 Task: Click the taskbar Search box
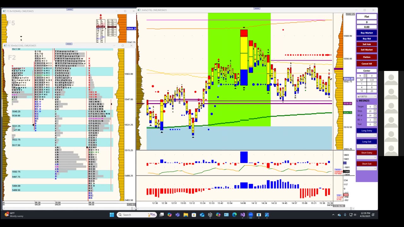[x=137, y=215]
